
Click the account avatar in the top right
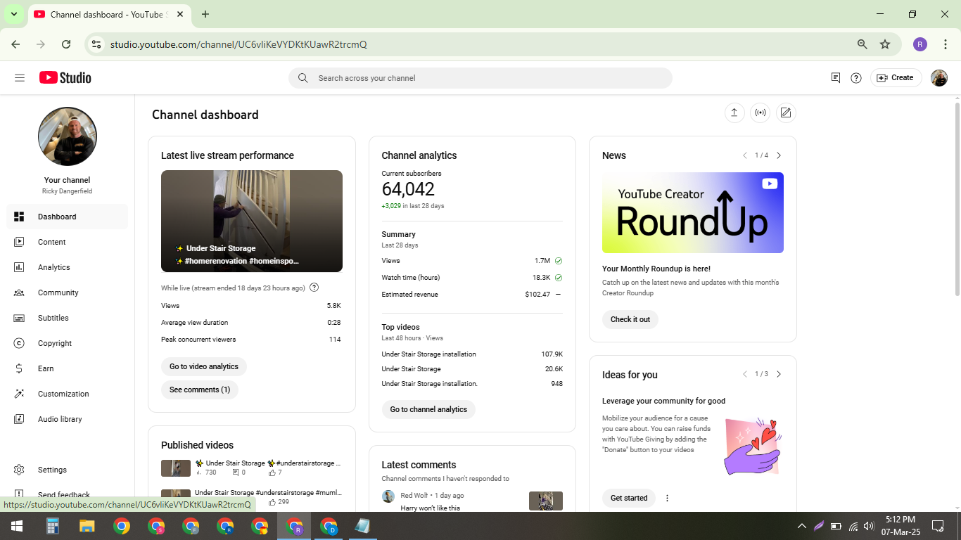point(939,78)
